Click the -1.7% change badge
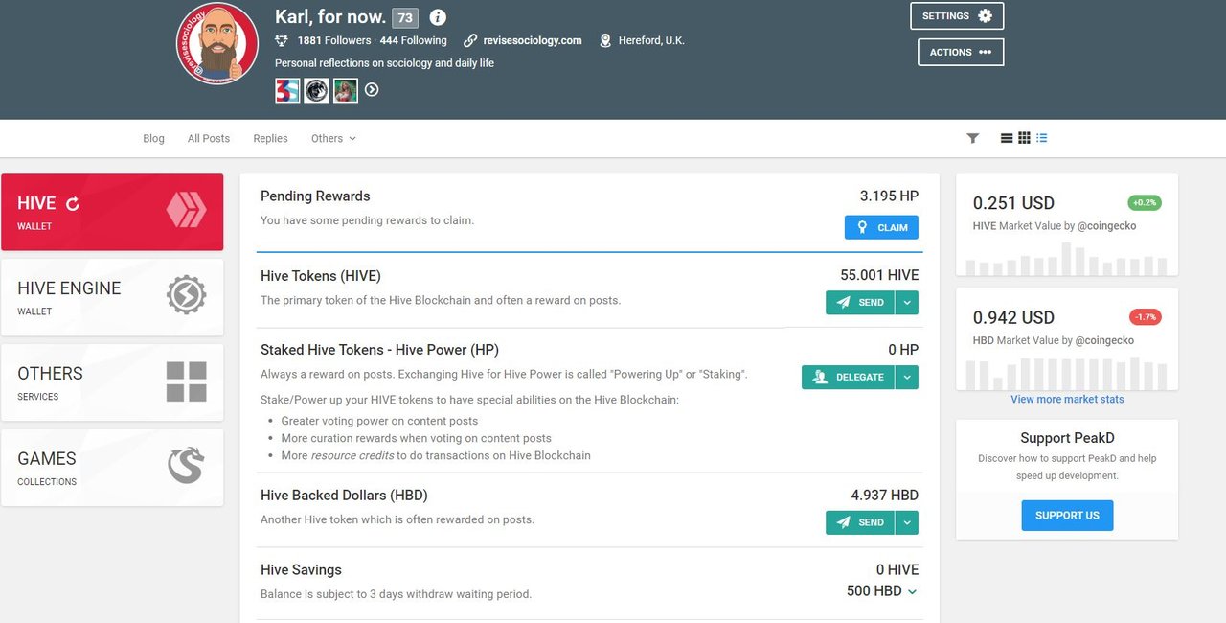This screenshot has height=623, width=1226. point(1145,317)
